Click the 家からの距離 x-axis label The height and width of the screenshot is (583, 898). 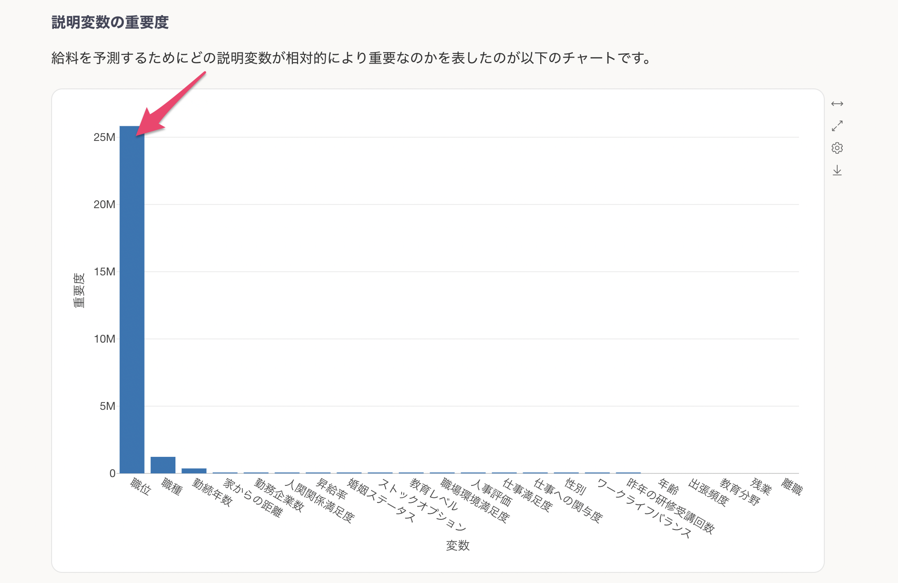252,498
